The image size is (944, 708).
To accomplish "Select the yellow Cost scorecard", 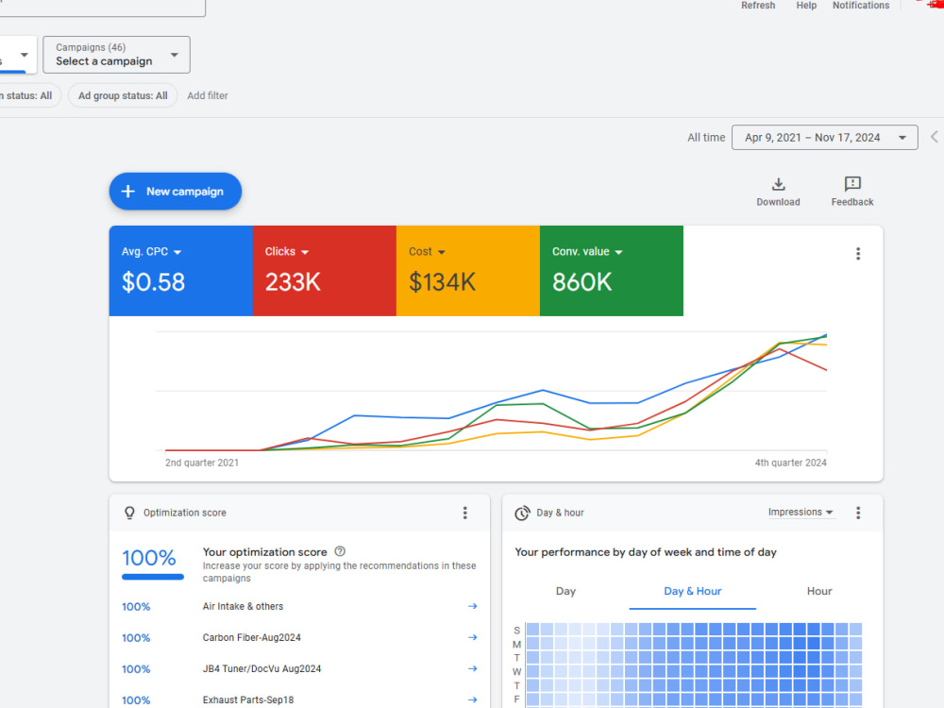I will (468, 271).
